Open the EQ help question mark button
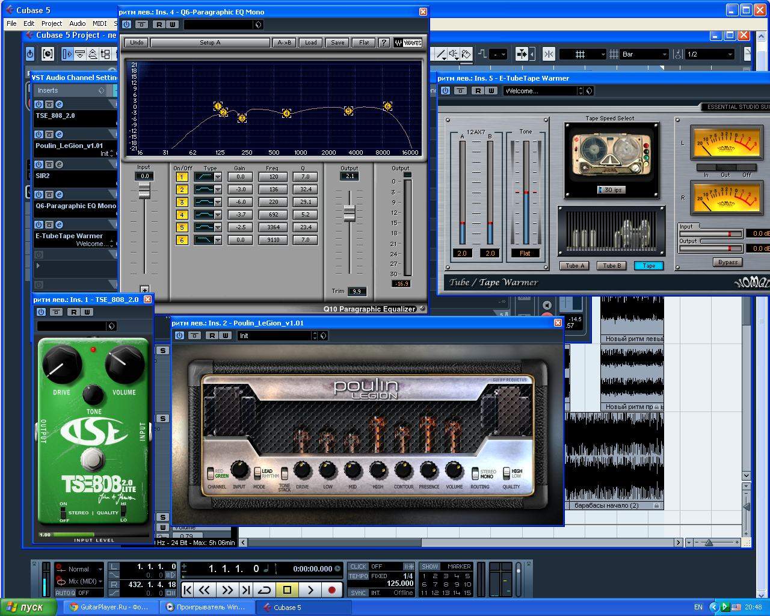The image size is (770, 616). click(383, 43)
